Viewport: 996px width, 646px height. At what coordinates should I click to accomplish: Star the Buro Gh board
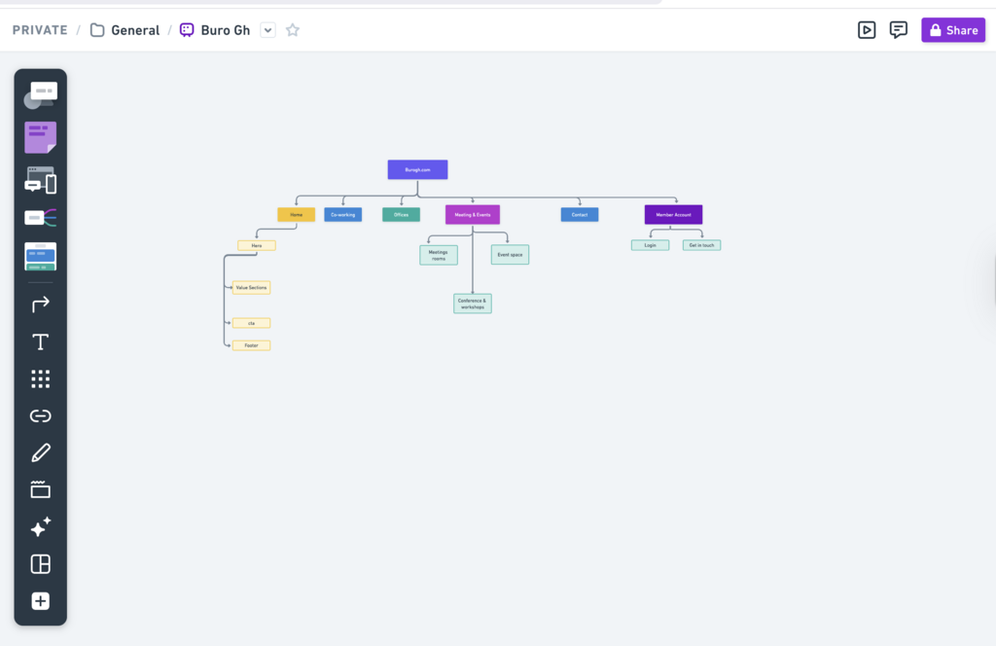pos(293,30)
